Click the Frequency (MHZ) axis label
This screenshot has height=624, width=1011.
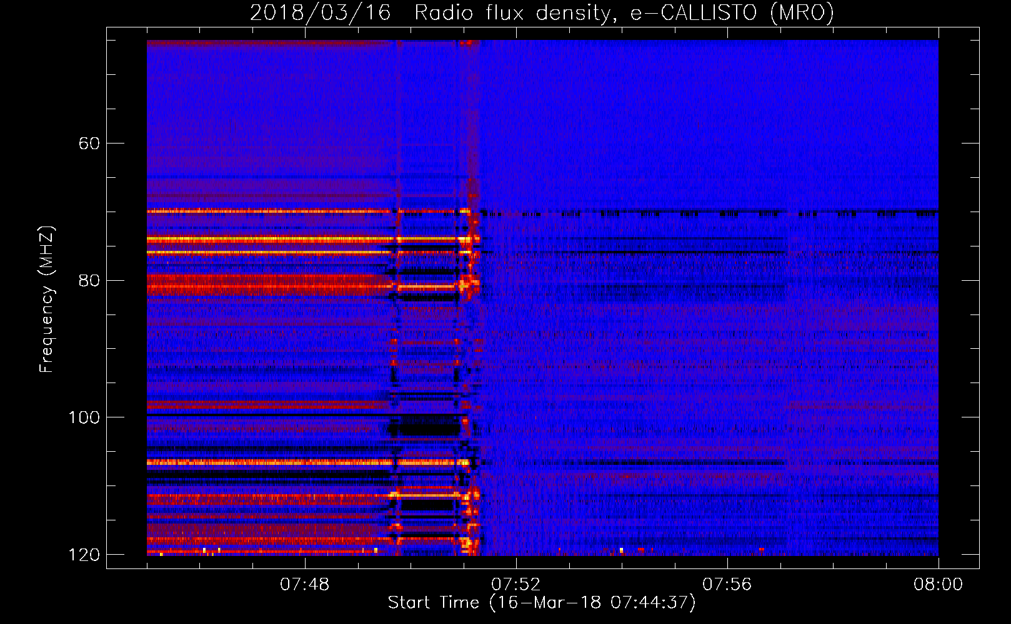click(47, 299)
